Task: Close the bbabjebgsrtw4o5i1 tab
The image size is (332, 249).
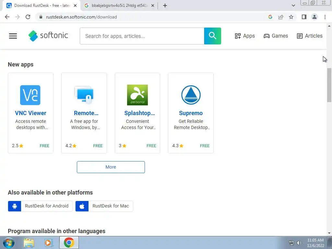Action: 153,6
